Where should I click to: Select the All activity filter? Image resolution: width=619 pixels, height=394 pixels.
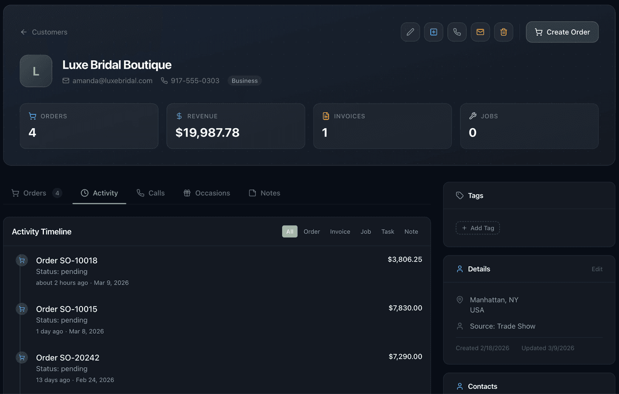point(290,232)
